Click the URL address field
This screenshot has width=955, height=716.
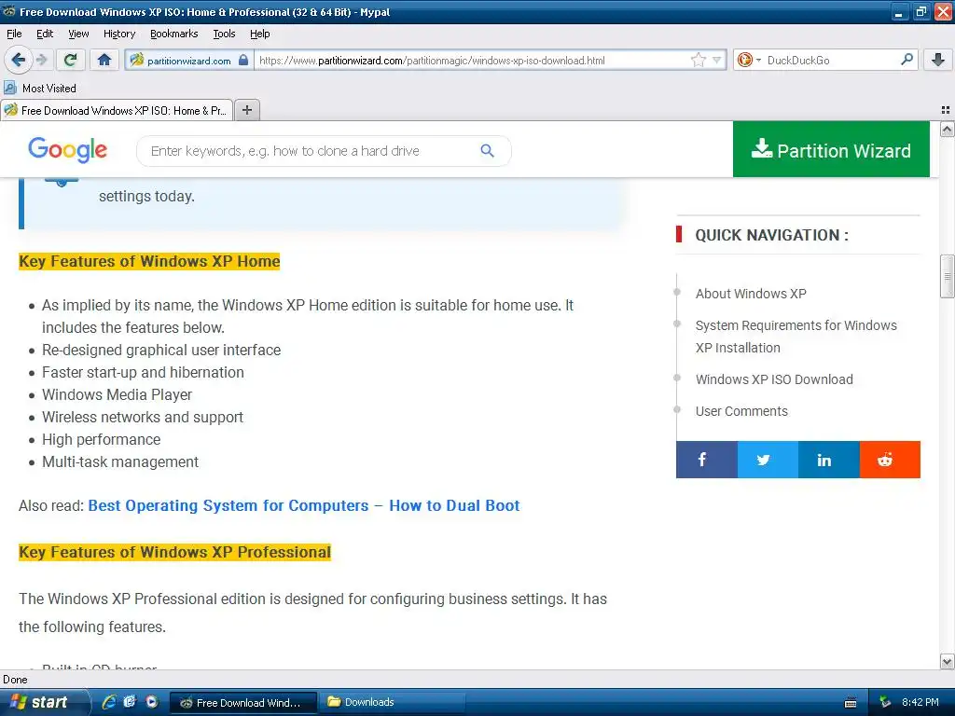(x=472, y=60)
